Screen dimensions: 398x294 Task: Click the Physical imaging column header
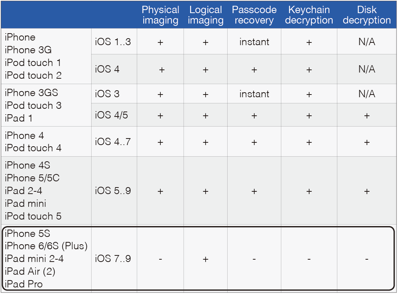[x=160, y=15]
